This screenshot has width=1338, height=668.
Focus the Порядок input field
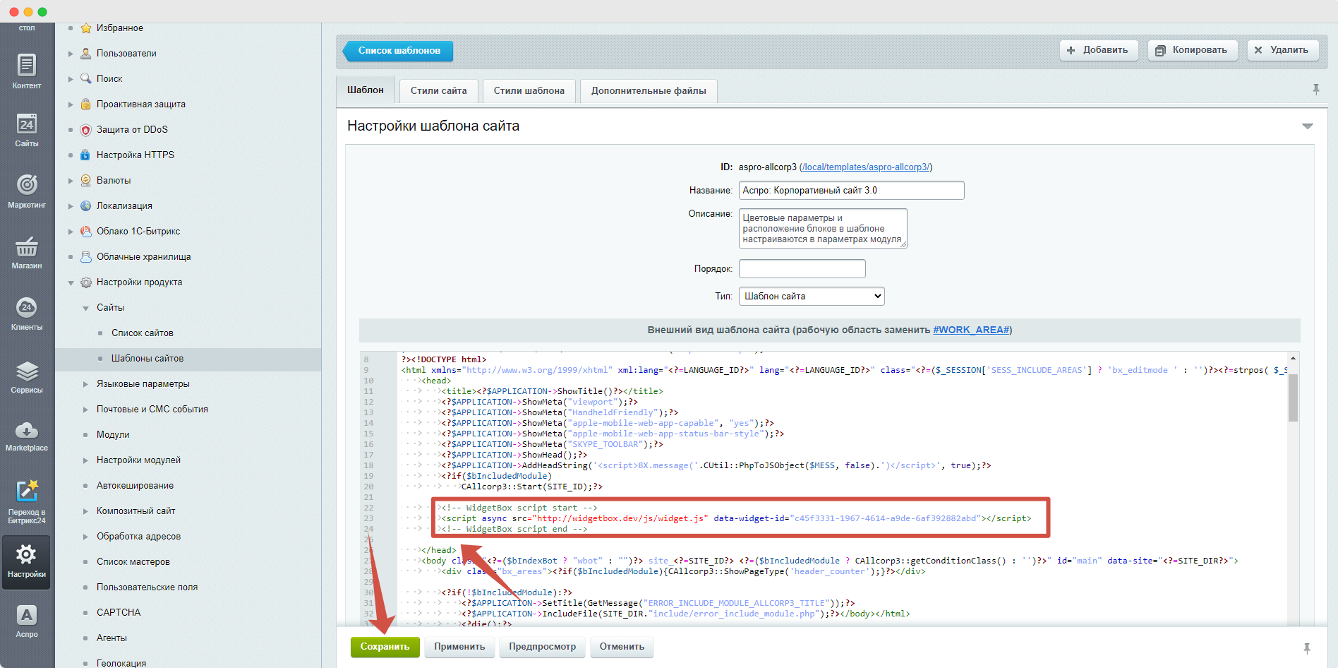(x=802, y=269)
